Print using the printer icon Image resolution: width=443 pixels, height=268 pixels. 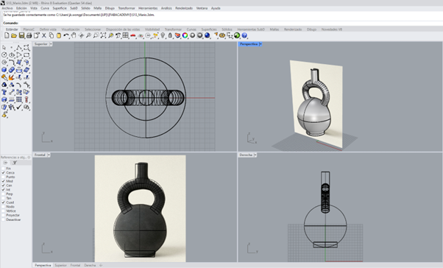tap(29, 35)
